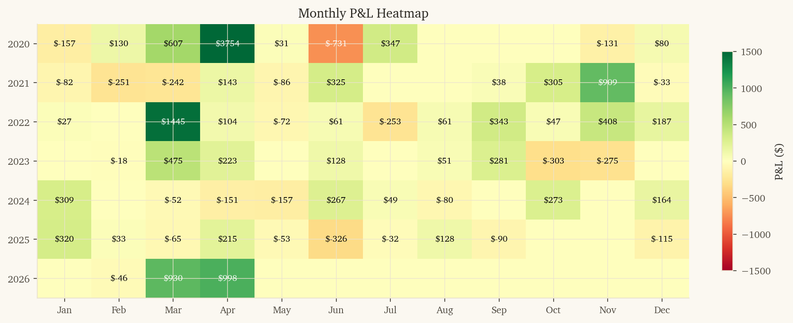The width and height of the screenshot is (793, 323).
Task: Click the −1000 tick label on colorbar
Action: click(756, 235)
